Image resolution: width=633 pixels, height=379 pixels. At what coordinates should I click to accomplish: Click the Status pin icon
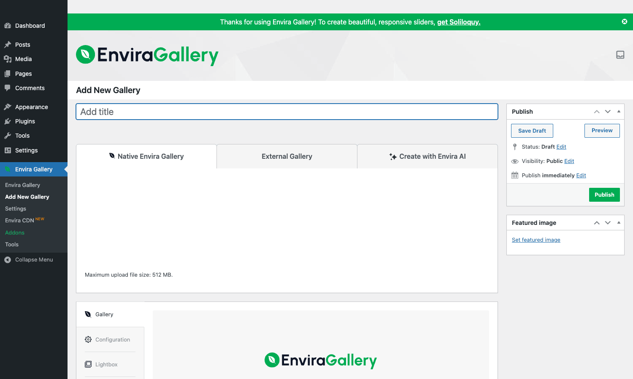[x=515, y=147]
